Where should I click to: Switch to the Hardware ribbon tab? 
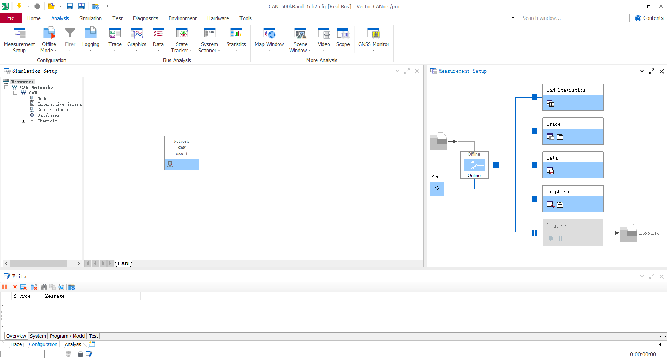pyautogui.click(x=218, y=18)
